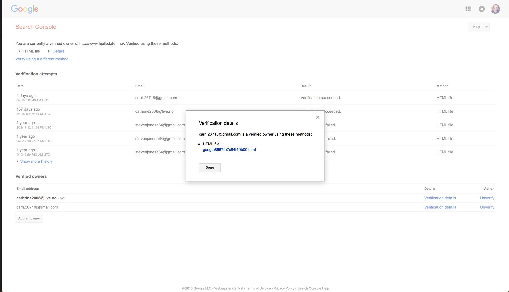This screenshot has width=509, height=292.
Task: Open Verification details for carri.26718@gmail.com
Action: (440, 207)
